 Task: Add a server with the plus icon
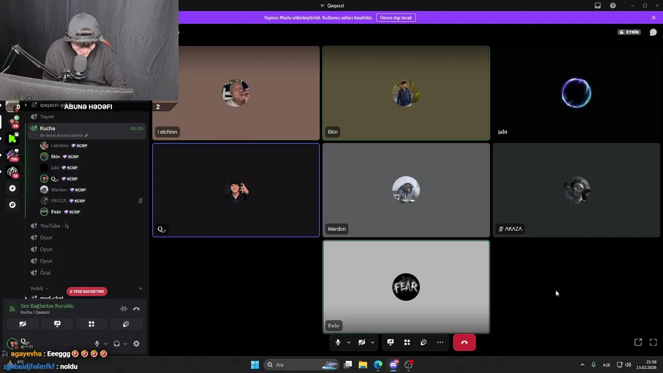tap(12, 188)
